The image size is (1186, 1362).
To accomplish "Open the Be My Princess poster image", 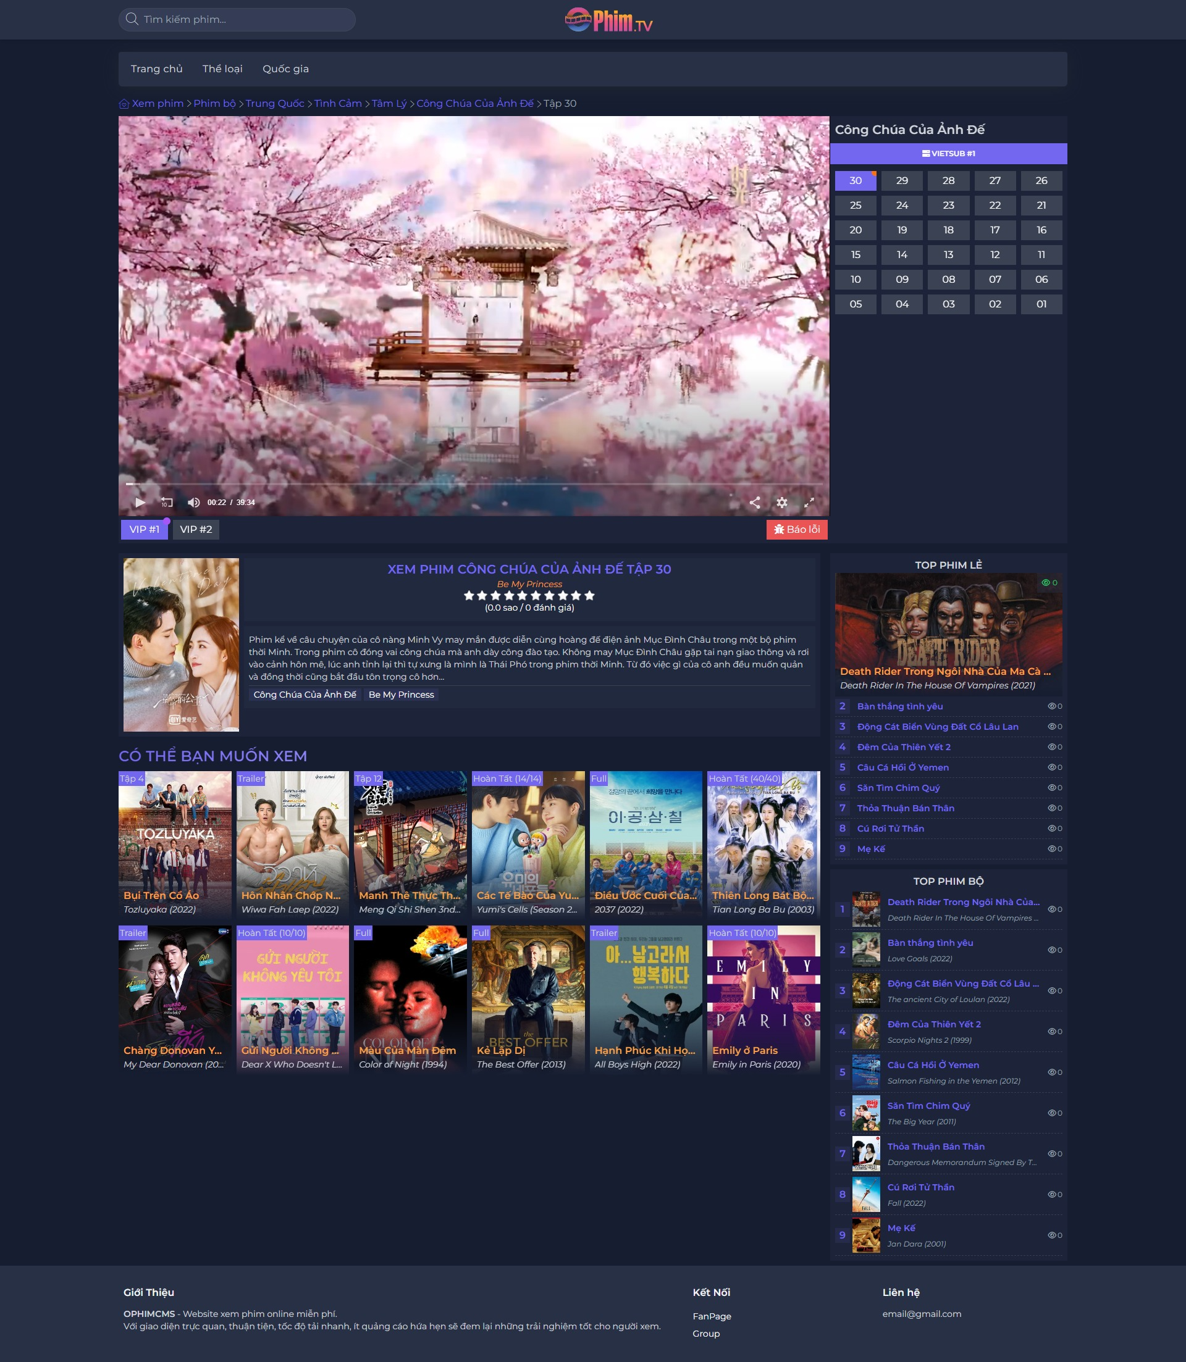I will [x=182, y=645].
